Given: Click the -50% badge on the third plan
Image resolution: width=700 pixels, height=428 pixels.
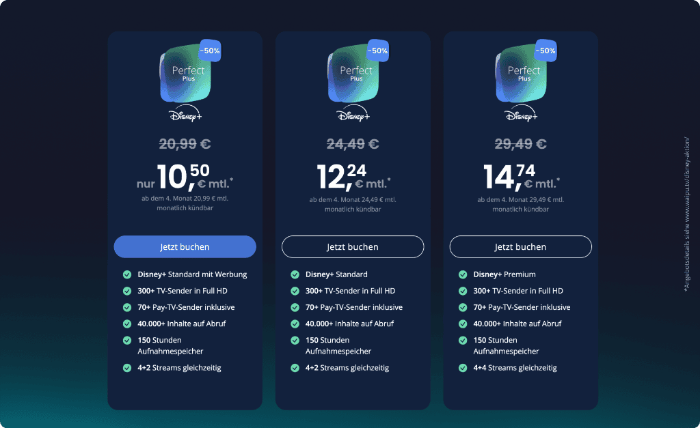Looking at the screenshot, I should [546, 51].
